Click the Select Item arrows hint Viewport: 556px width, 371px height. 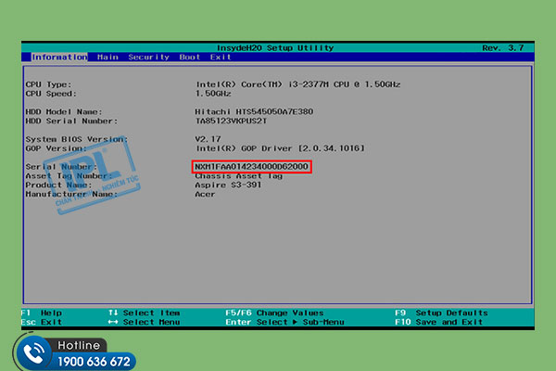[144, 313]
